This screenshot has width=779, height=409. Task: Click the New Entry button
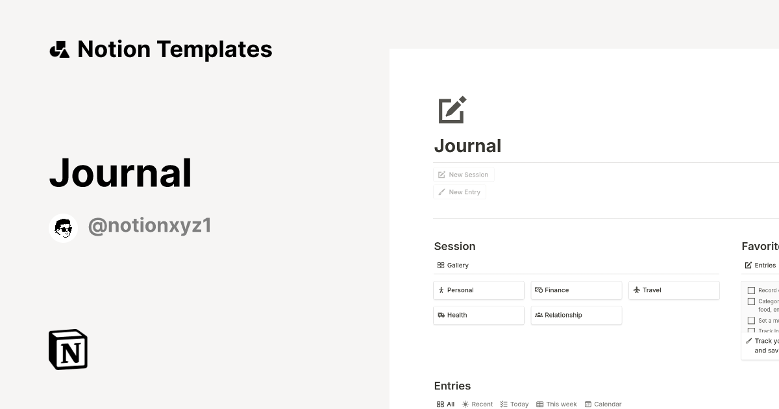click(x=460, y=192)
